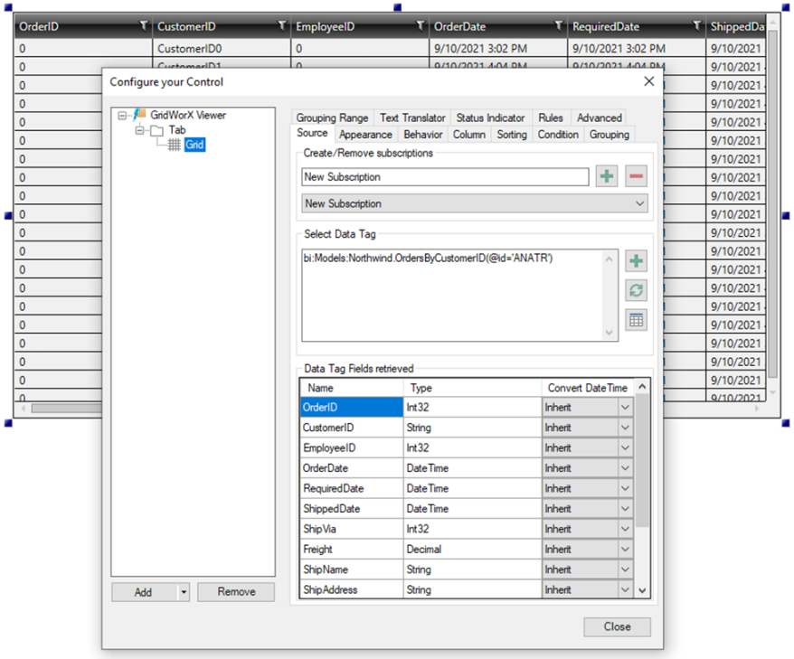Click the refresh data tag icon
Screen dimensions: 794x659
click(636, 290)
